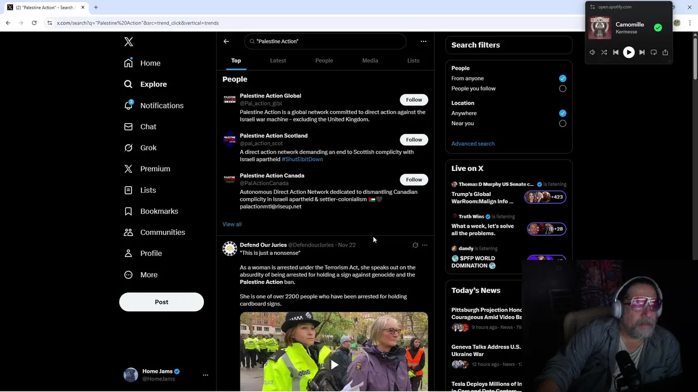
Task: Close the Palestine Action search tab
Action: [83, 8]
